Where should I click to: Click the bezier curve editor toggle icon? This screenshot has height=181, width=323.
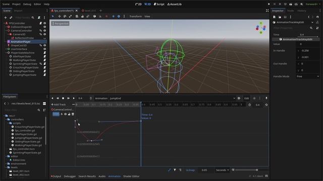click(169, 170)
